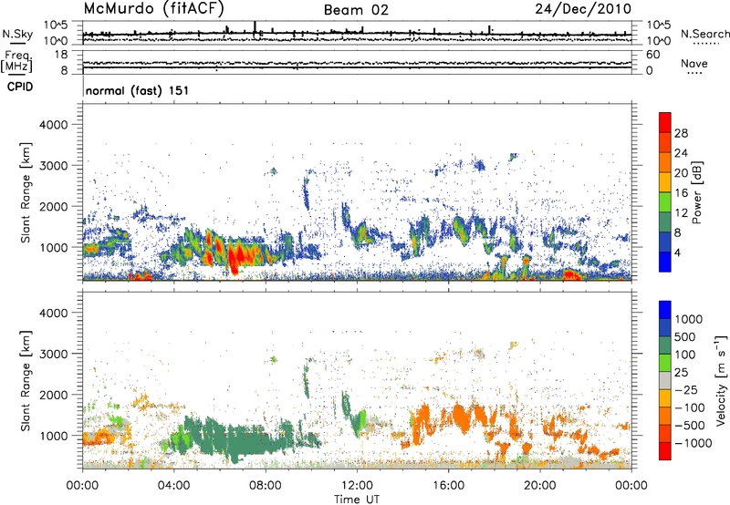Click the 'N.Sky' legend label
730x505 pixels.
[17, 34]
